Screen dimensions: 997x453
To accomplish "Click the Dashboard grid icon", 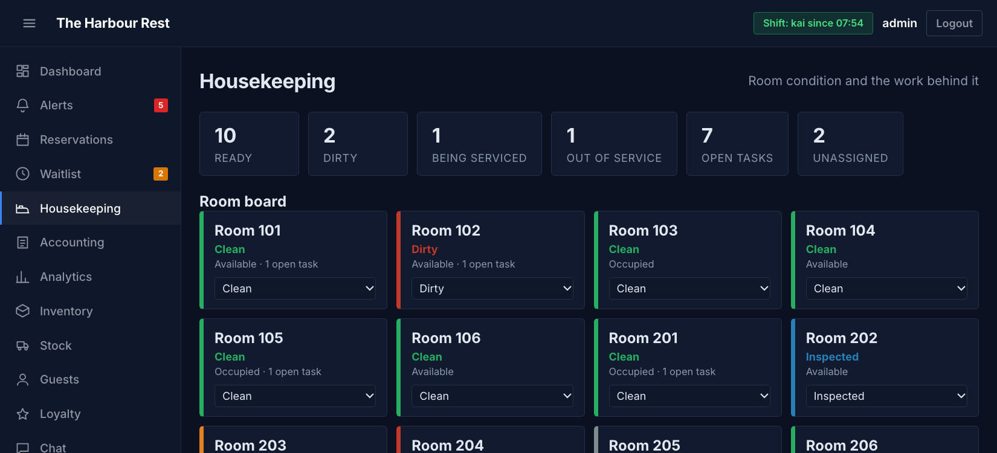I will coord(22,71).
